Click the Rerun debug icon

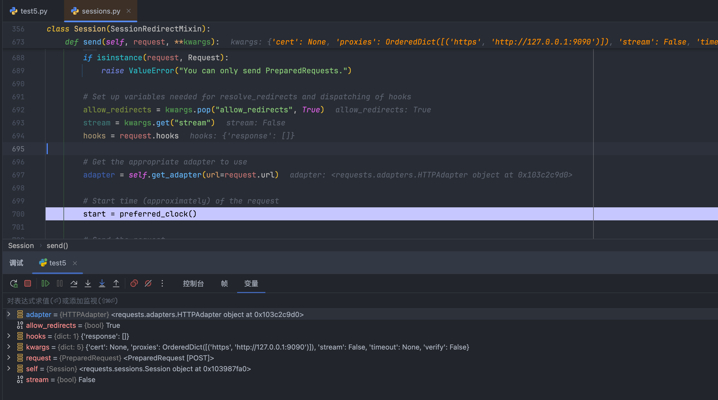click(14, 284)
